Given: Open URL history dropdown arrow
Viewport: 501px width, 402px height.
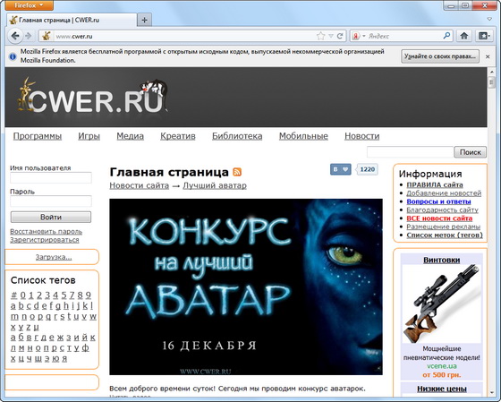Looking at the screenshot, I should 331,36.
